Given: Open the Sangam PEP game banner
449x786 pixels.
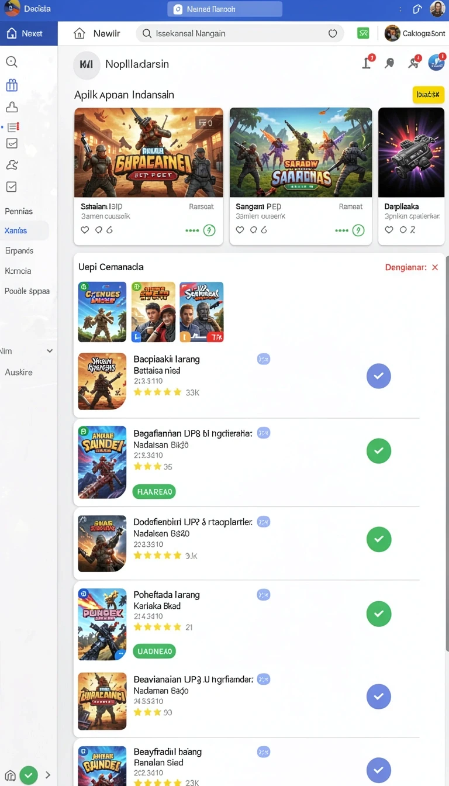Looking at the screenshot, I should coord(301,153).
